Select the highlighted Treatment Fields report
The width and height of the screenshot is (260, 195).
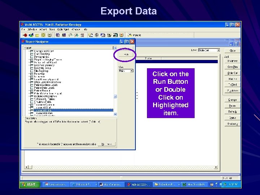pyautogui.click(x=73, y=110)
